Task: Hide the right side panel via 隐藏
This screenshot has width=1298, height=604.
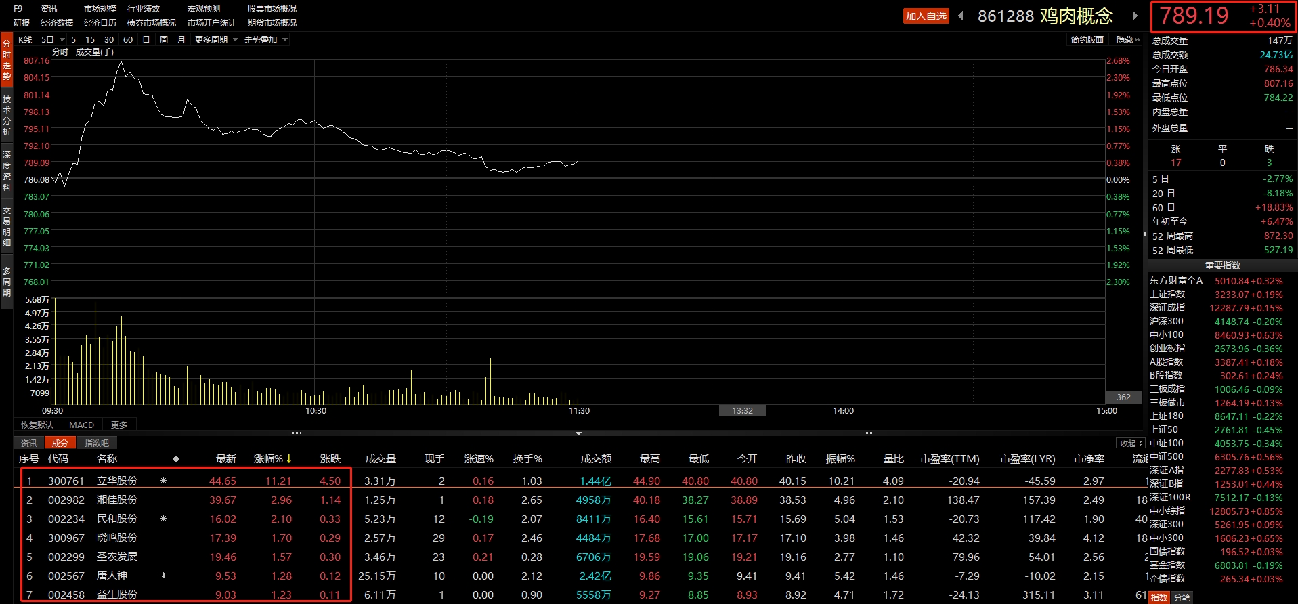Action: tap(1127, 40)
